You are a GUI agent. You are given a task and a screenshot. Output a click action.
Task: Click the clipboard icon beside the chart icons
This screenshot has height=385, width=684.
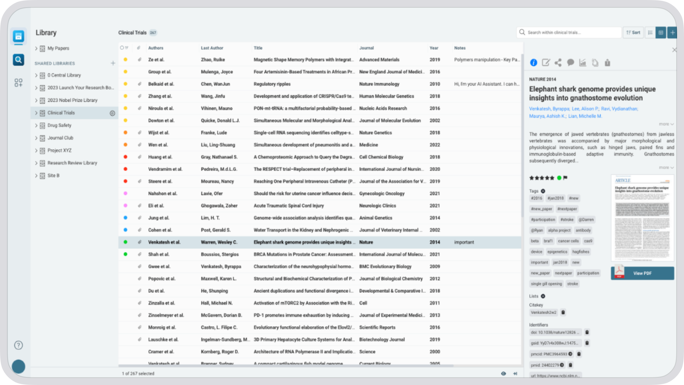pyautogui.click(x=607, y=62)
